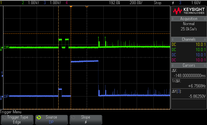Open the Acquisition panel header

[x=189, y=19]
